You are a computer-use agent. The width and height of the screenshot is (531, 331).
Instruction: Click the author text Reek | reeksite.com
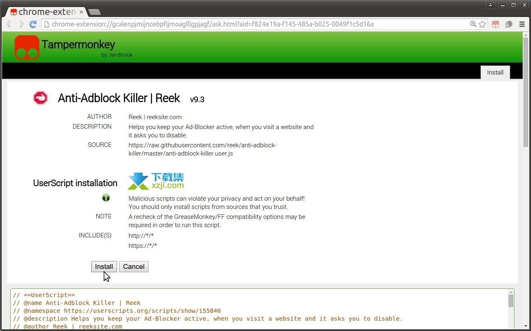[155, 117]
